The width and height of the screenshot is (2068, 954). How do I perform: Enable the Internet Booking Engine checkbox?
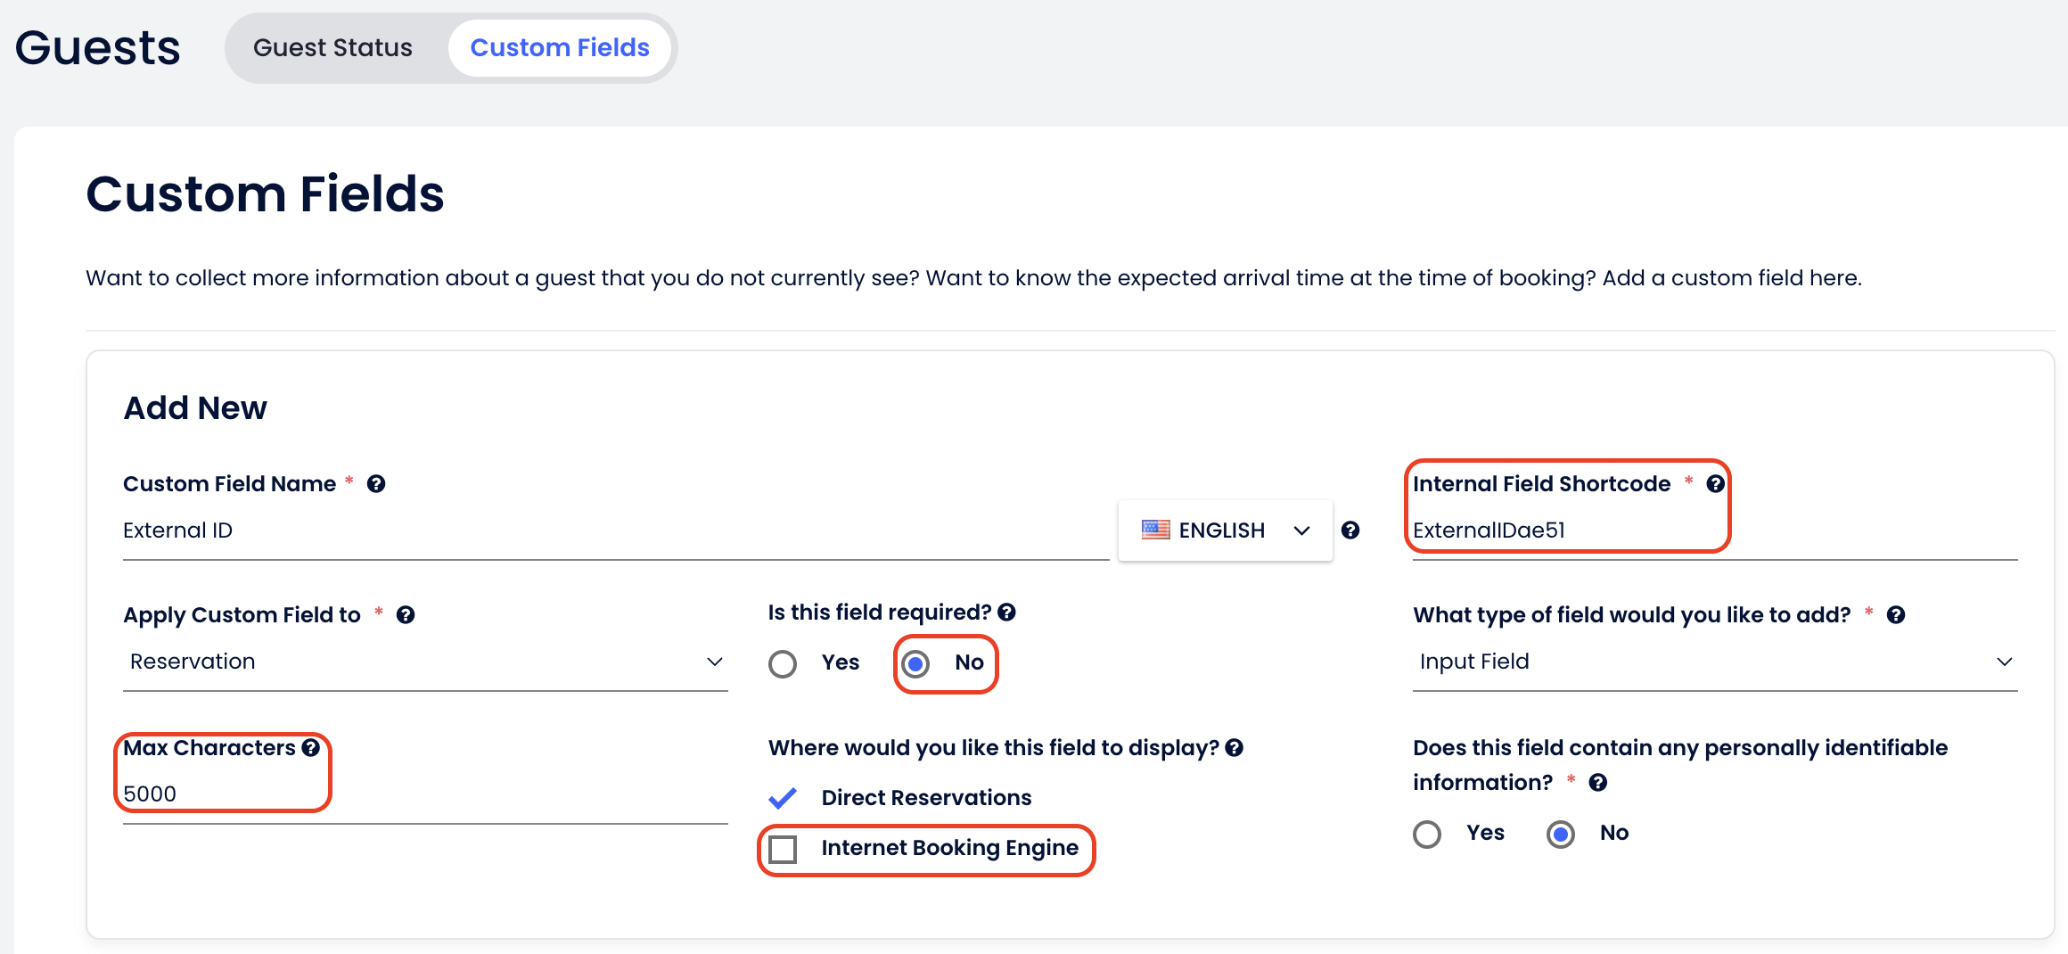(784, 850)
